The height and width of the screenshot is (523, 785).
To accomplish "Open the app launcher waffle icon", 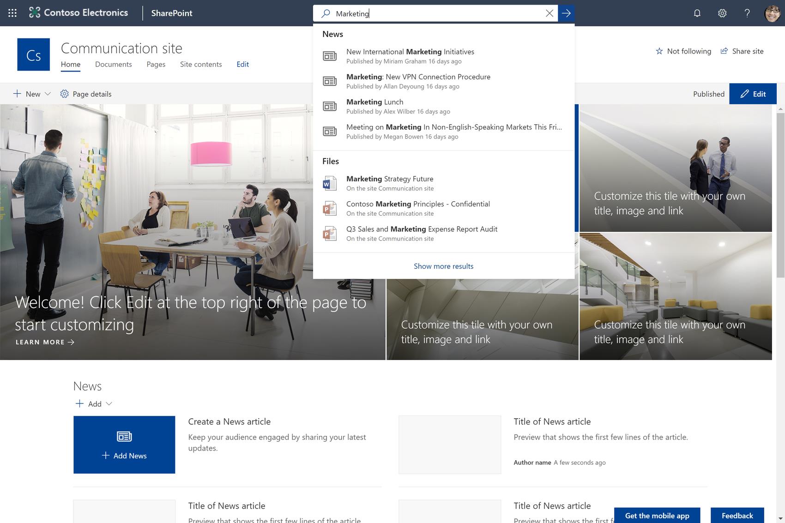I will (12, 13).
